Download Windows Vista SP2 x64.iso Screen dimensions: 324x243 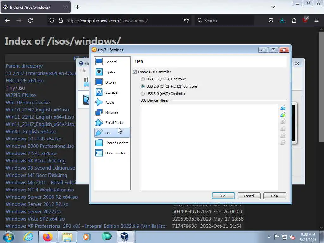pos(35,219)
